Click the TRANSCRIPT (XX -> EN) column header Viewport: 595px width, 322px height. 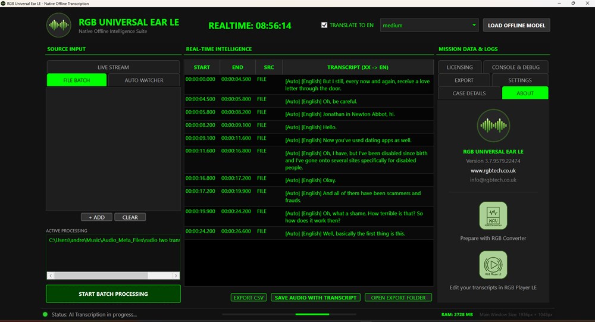[358, 67]
